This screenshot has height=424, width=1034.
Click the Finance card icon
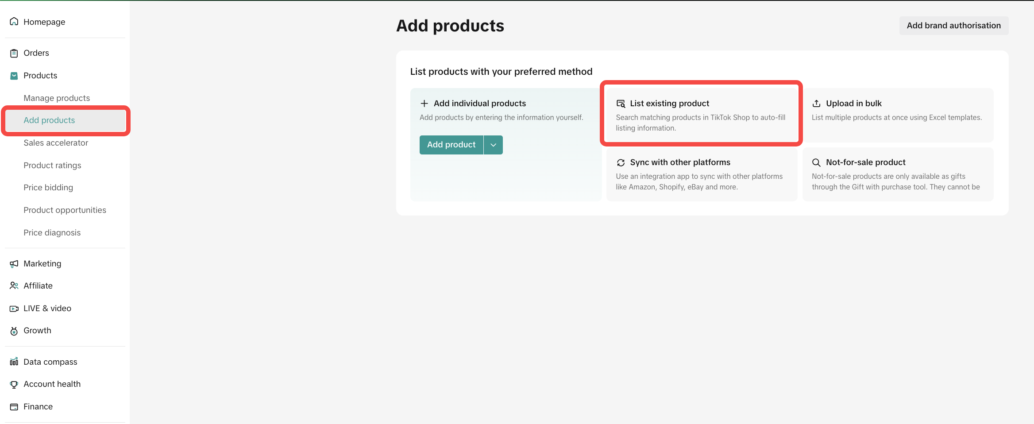(14, 407)
